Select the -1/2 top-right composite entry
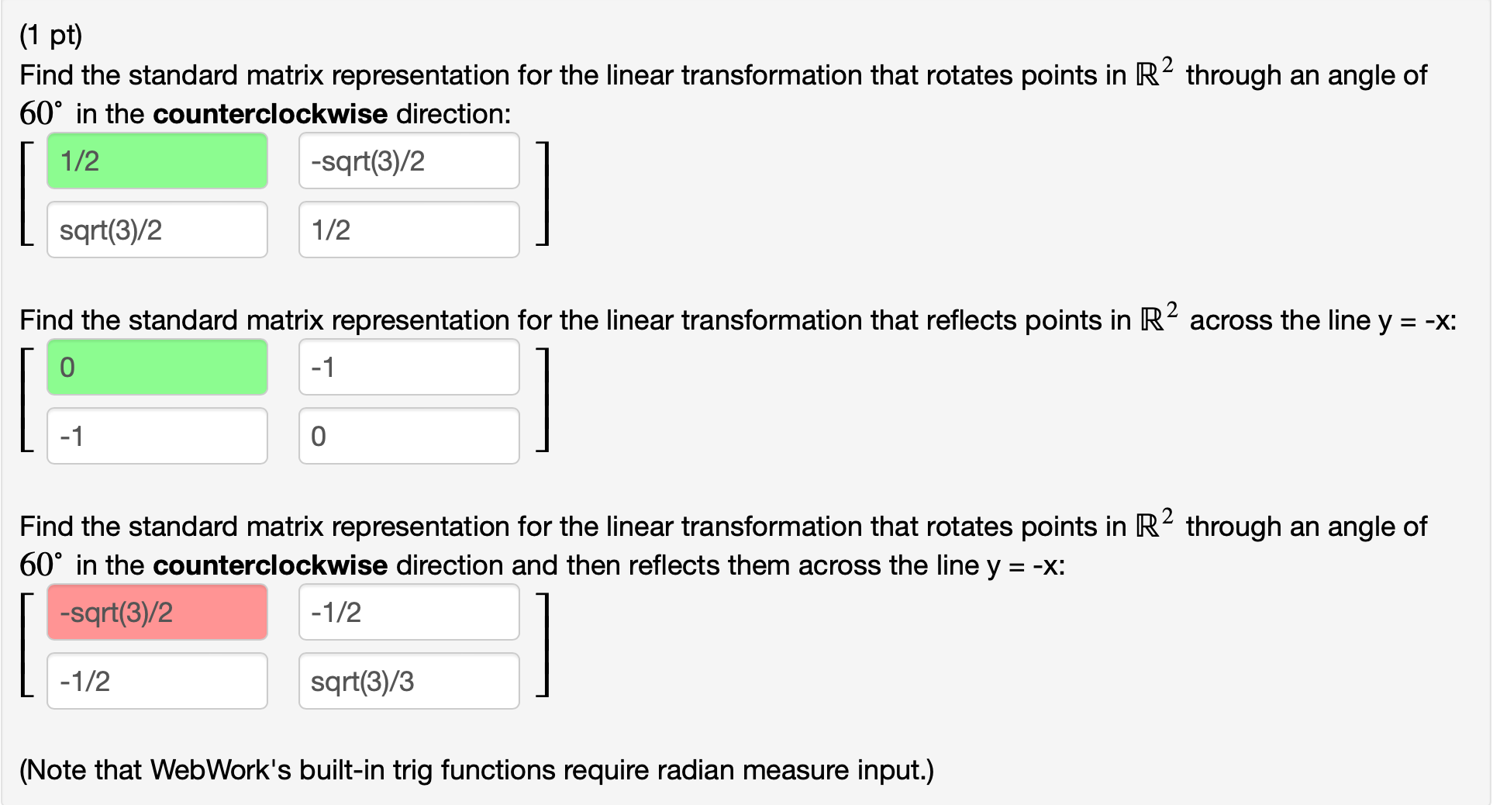Screen dimensions: 1493x805 click(x=409, y=612)
